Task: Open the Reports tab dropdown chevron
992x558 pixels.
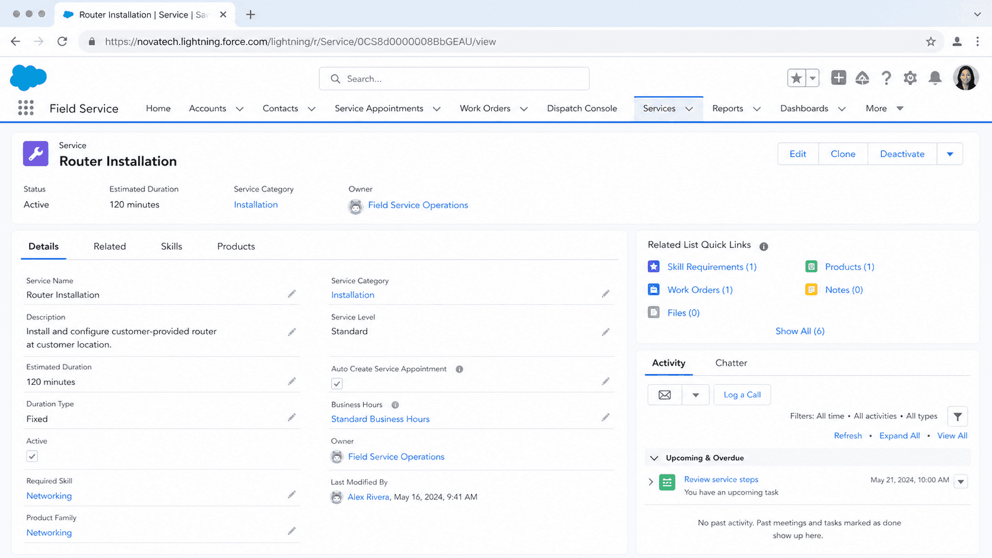Action: pyautogui.click(x=757, y=109)
